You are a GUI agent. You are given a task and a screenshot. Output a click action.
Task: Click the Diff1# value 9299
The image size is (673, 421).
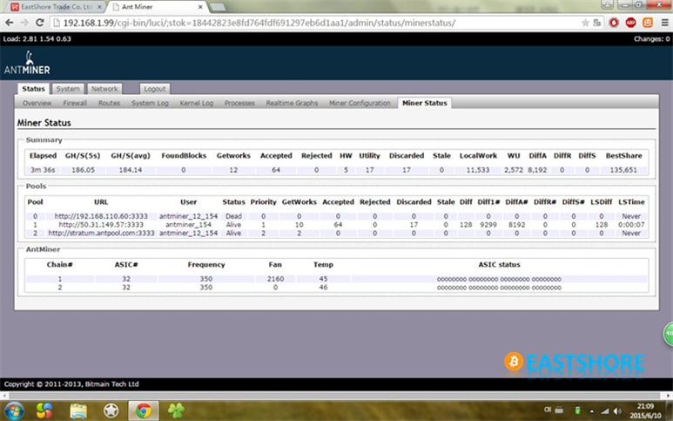click(488, 225)
